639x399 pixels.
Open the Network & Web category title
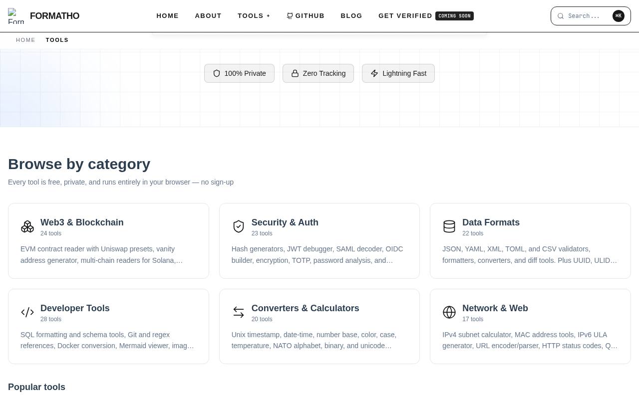pos(495,308)
